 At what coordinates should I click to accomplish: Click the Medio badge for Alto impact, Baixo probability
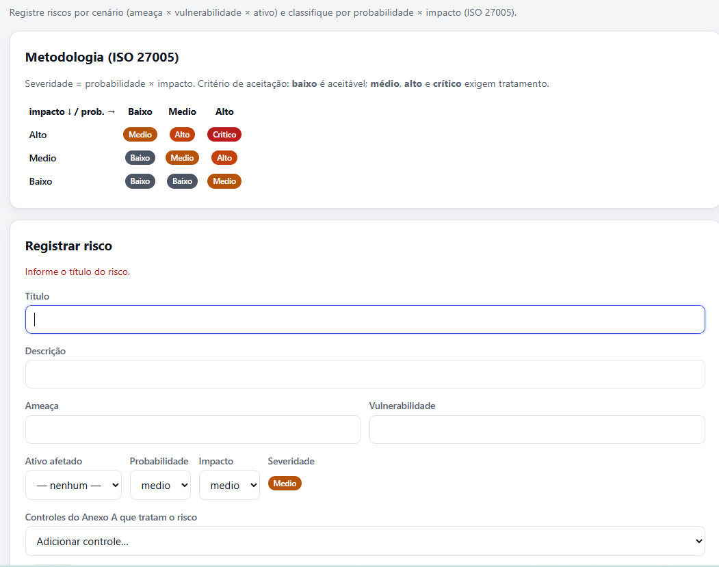[140, 135]
